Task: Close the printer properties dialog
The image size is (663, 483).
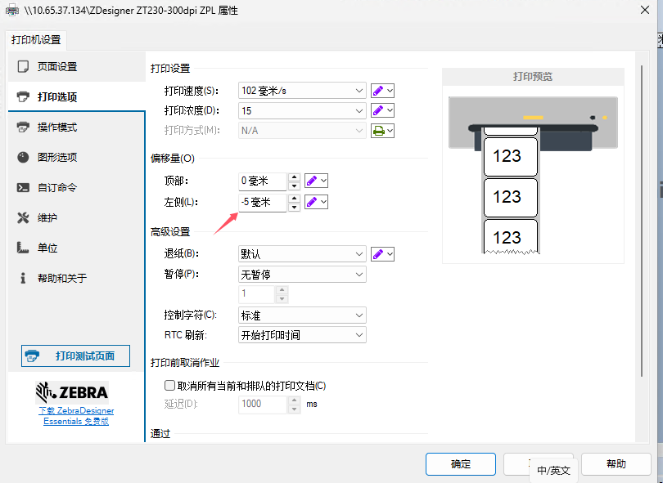Action: pos(645,10)
